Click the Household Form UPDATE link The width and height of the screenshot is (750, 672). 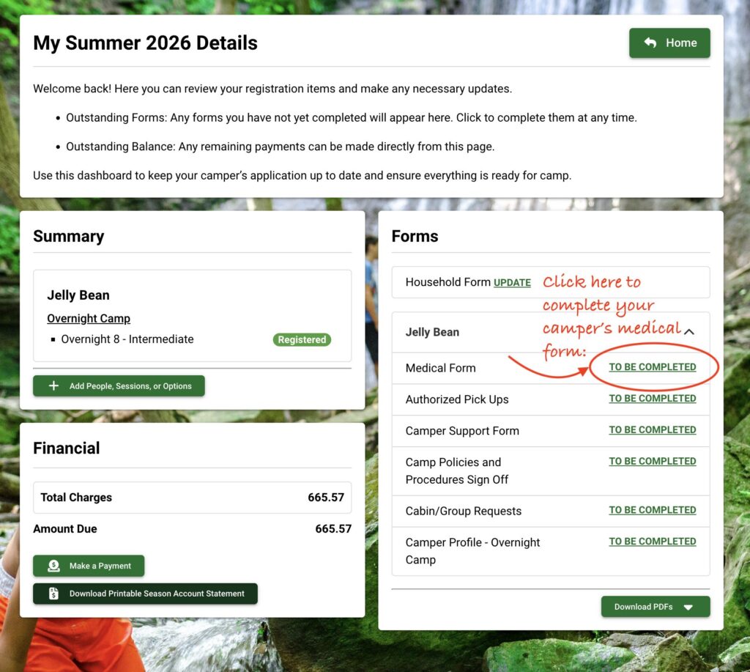point(512,283)
